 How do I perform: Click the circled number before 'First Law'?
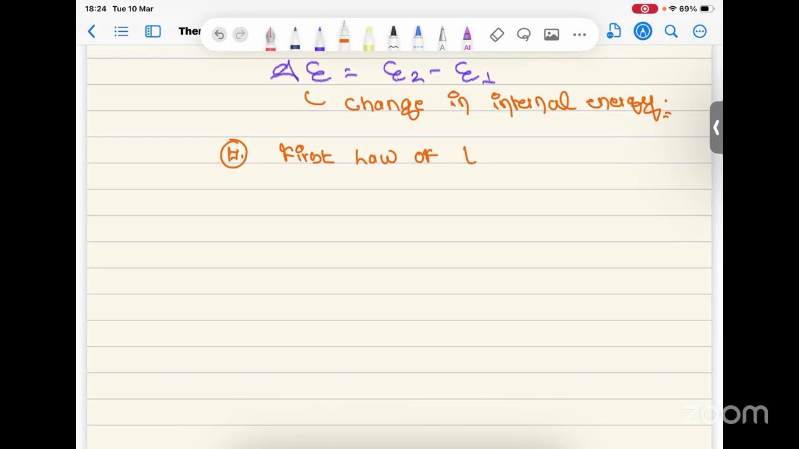click(x=233, y=155)
